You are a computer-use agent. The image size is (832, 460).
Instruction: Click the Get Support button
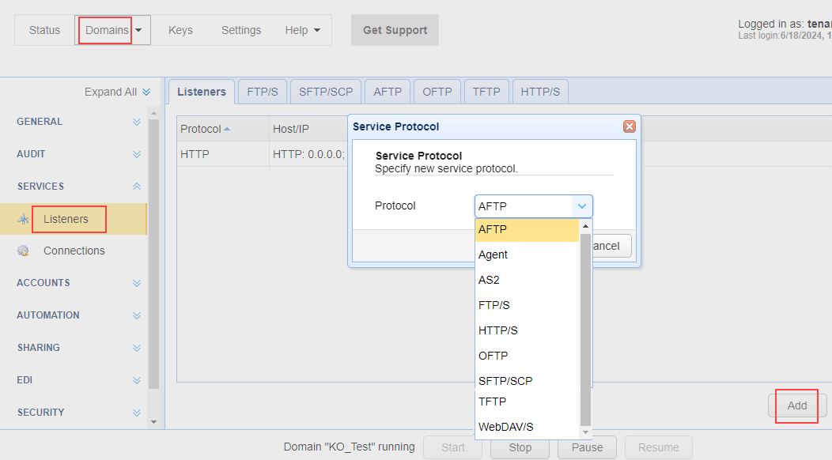(x=395, y=30)
